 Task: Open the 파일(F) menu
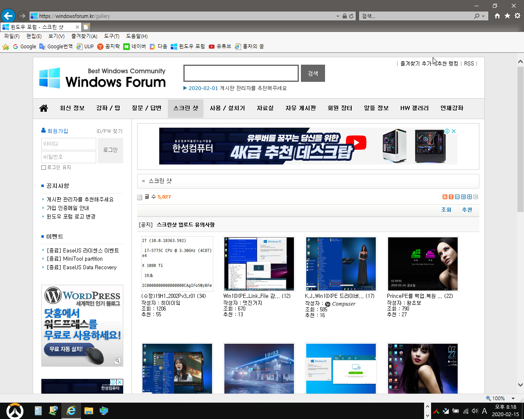point(12,36)
